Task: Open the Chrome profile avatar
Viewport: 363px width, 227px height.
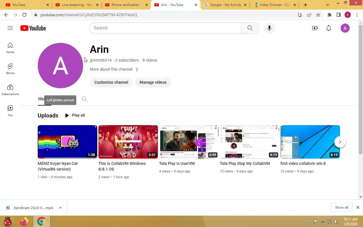Action: (x=348, y=15)
